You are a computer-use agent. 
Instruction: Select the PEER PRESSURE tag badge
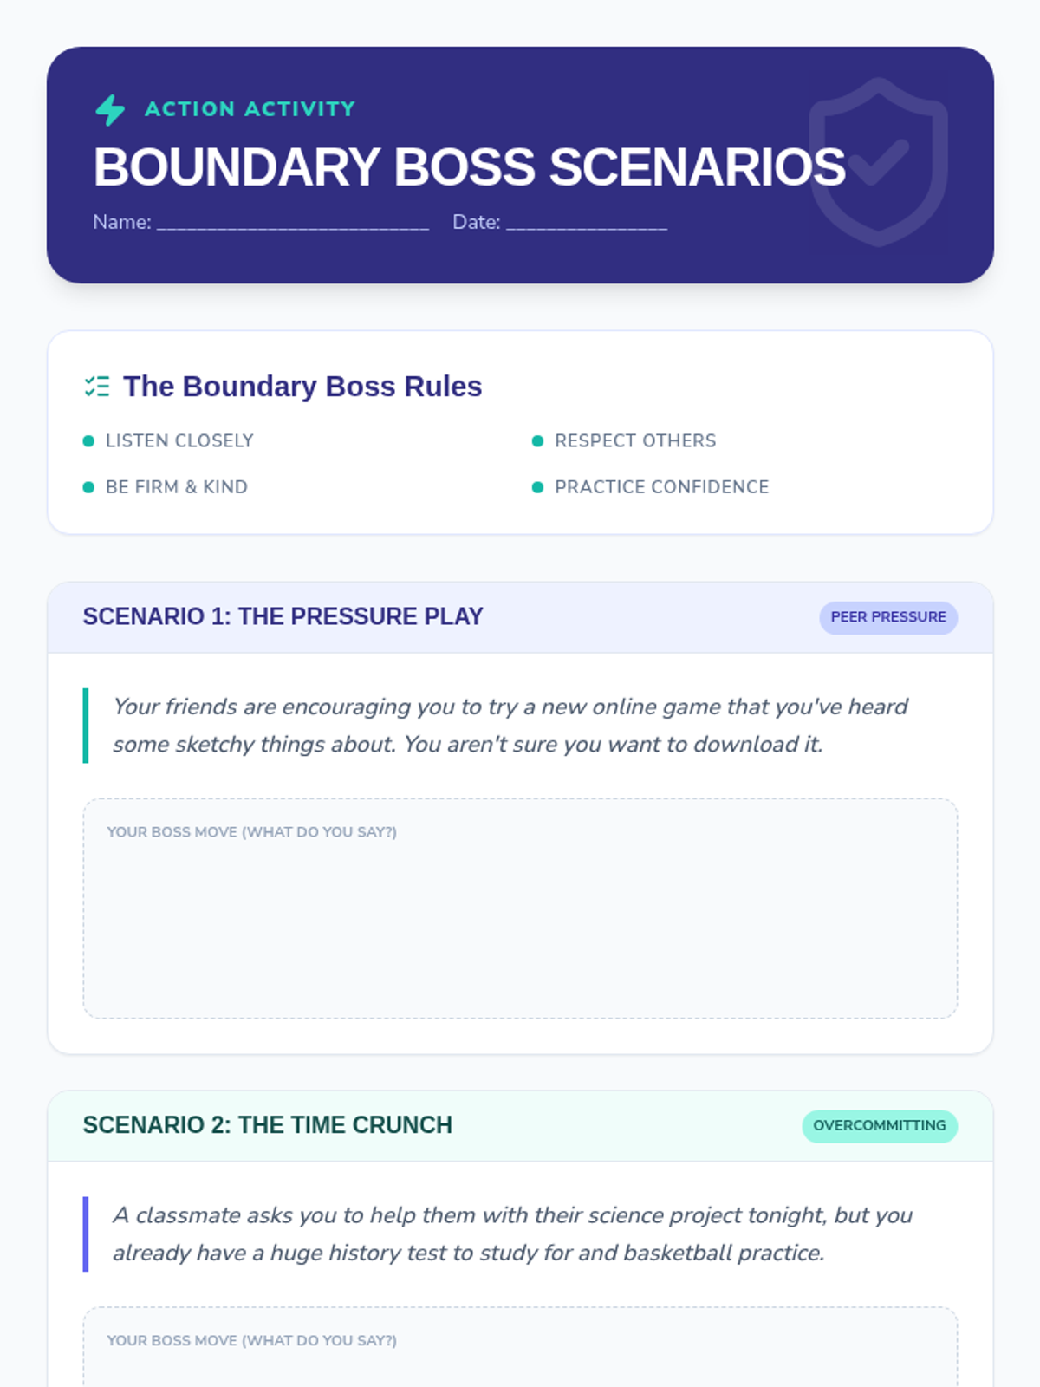[x=888, y=617]
